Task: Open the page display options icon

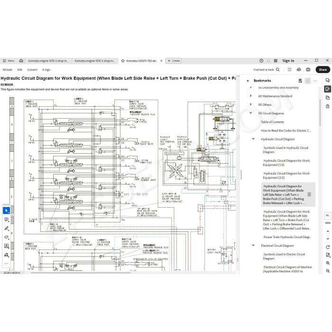Action: click(x=328, y=255)
